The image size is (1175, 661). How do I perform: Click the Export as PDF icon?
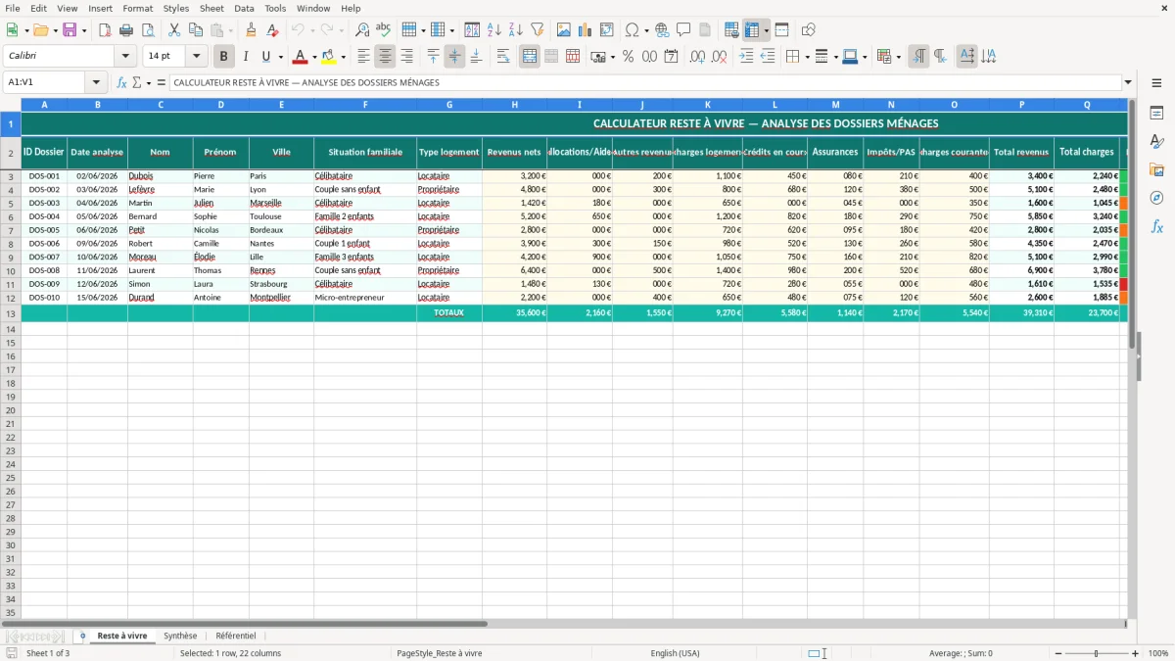(x=105, y=30)
